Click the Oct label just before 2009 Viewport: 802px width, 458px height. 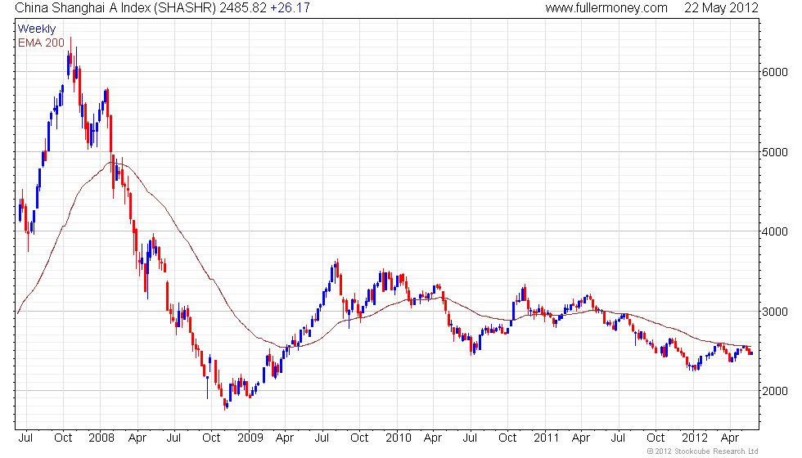point(211,438)
